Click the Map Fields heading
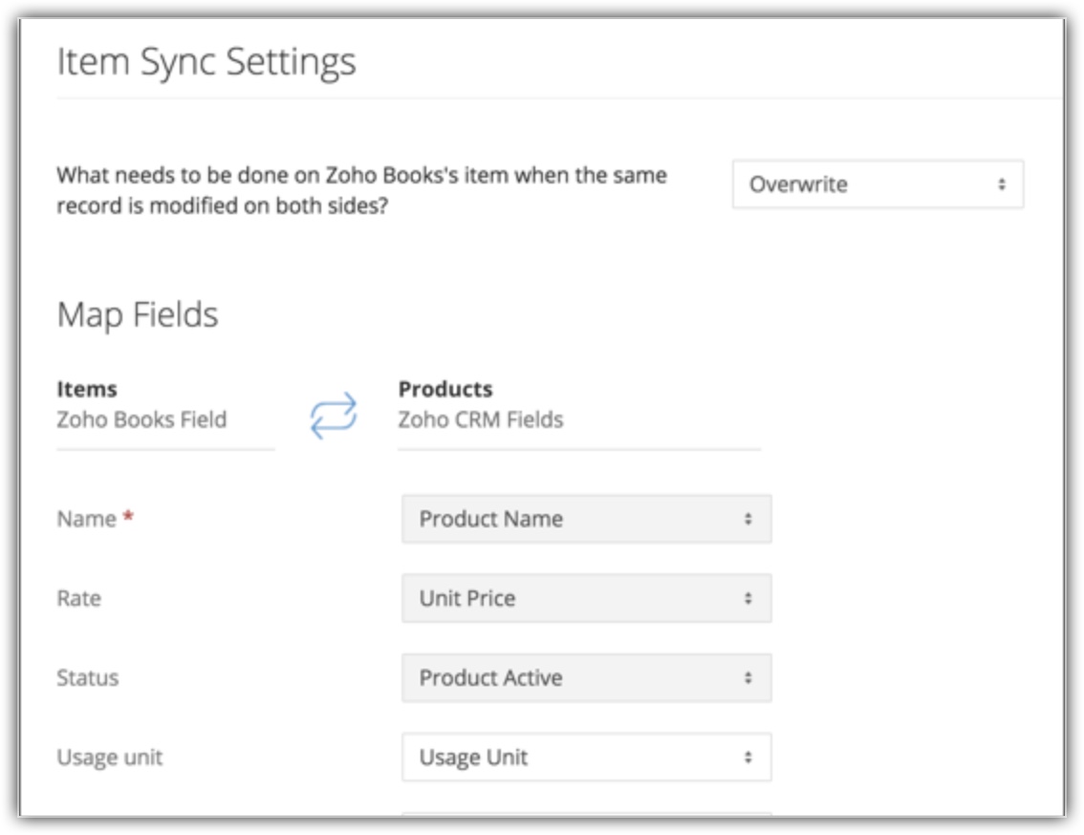This screenshot has height=835, width=1084. tap(138, 315)
